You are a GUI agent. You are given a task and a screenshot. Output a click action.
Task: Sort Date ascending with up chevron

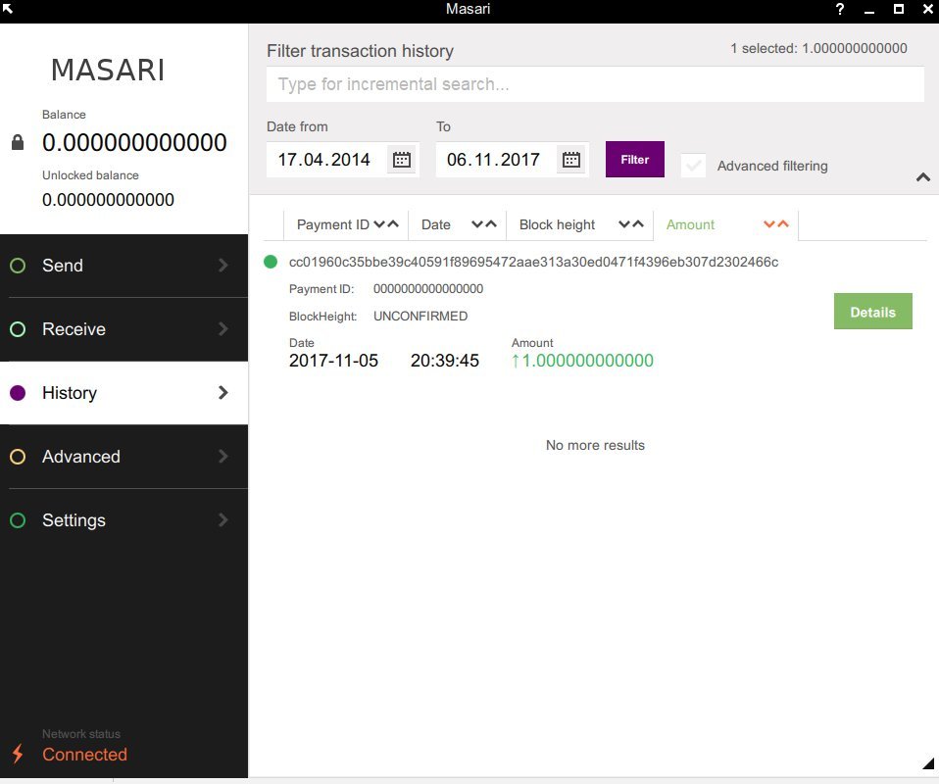pos(491,224)
